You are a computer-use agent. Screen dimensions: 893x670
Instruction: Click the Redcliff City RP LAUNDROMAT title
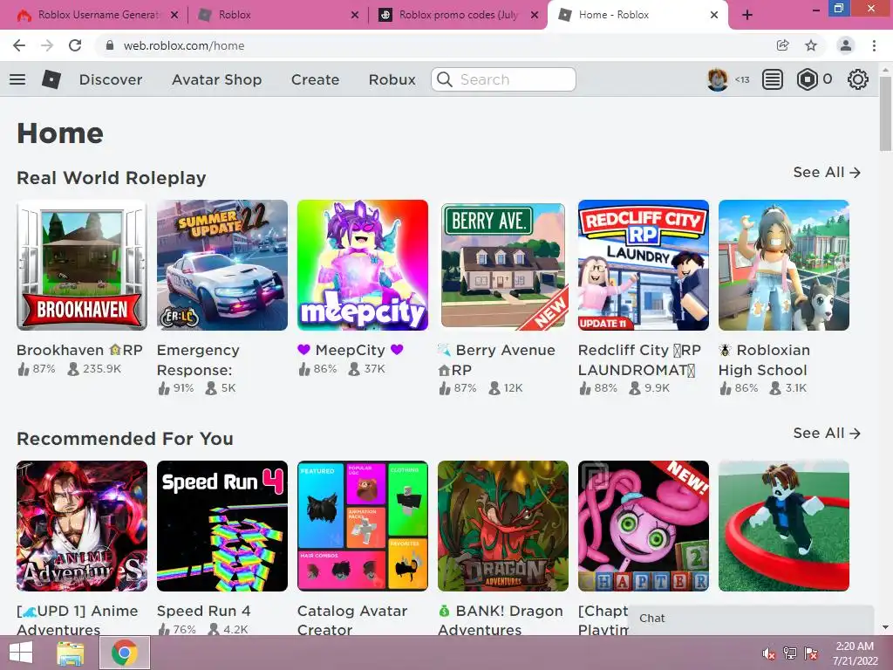639,359
